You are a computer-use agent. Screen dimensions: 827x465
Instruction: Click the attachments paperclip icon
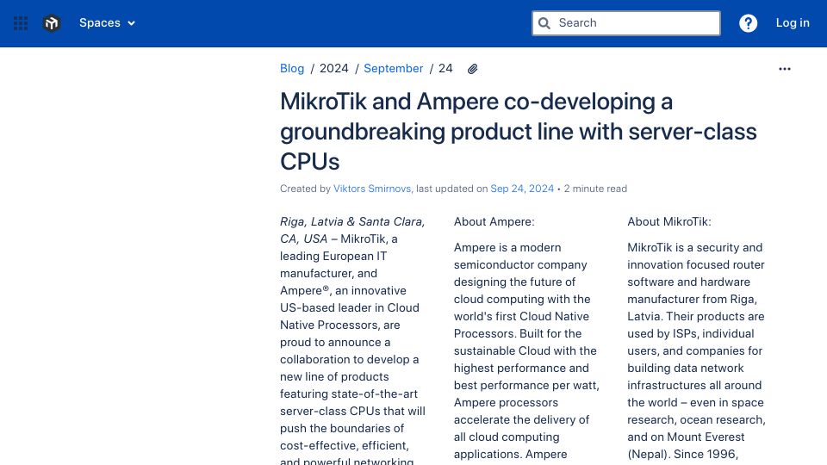point(473,69)
